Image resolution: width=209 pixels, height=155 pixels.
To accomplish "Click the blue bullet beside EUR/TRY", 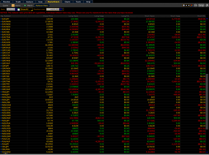I will pyautogui.click(x=1, y=40).
